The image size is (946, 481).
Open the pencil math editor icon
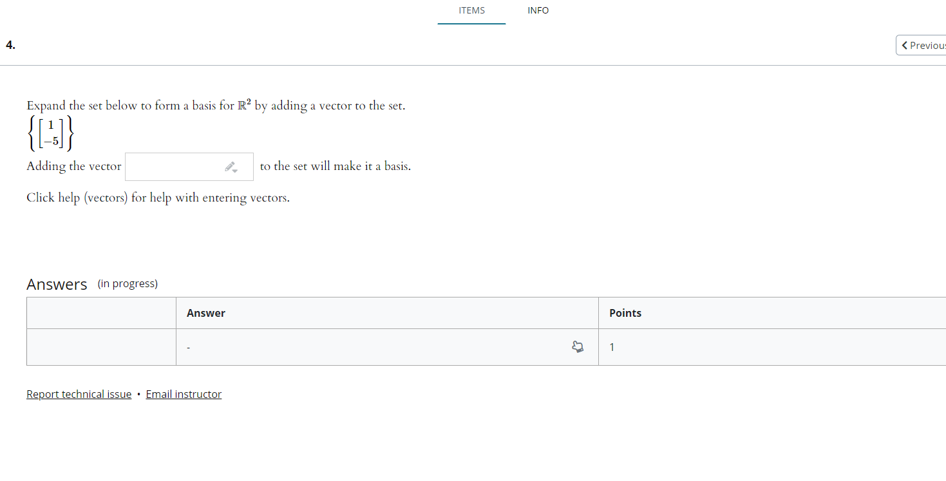point(230,164)
